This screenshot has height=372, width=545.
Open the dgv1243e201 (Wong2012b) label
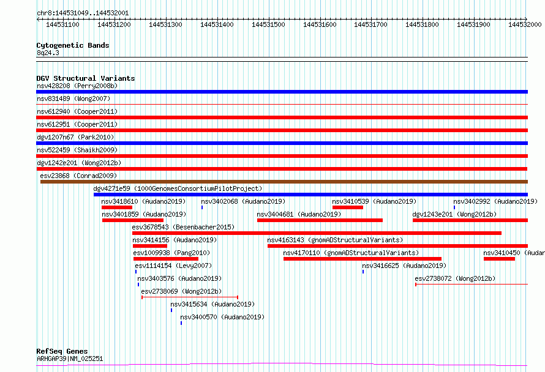pyautogui.click(x=454, y=214)
